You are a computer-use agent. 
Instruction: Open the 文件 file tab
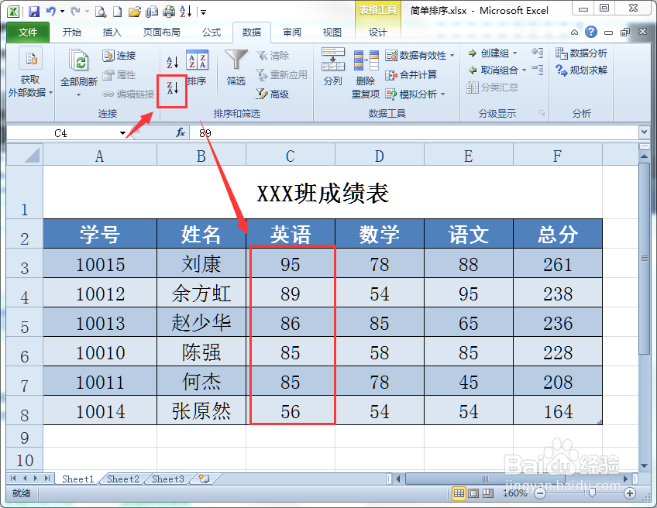coord(28,33)
